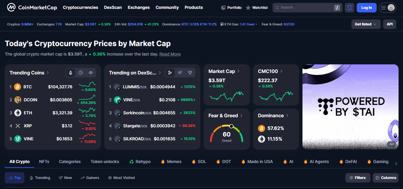
Task: Open the Fear & Greed card chevron
Action: [241, 115]
